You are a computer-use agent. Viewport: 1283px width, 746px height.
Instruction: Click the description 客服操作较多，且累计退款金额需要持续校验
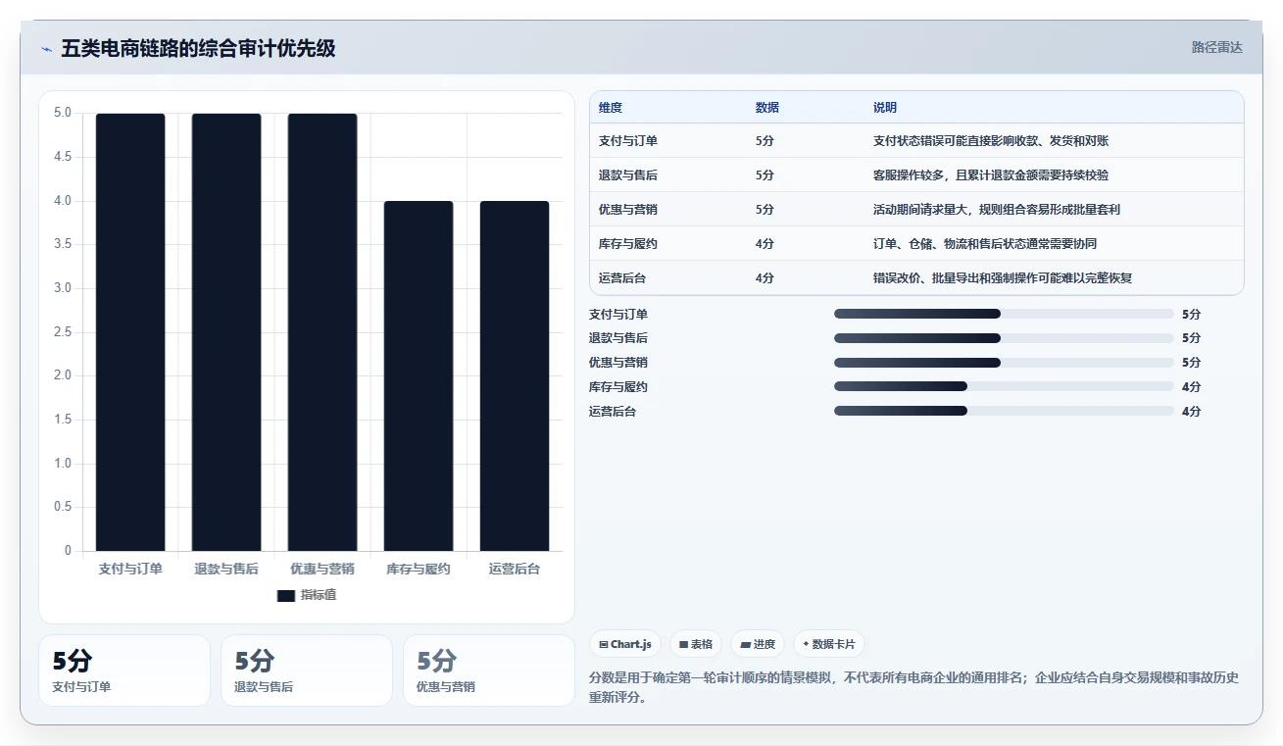pyautogui.click(x=991, y=175)
